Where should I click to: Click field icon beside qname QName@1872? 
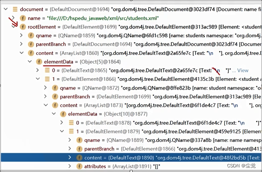[55, 88]
